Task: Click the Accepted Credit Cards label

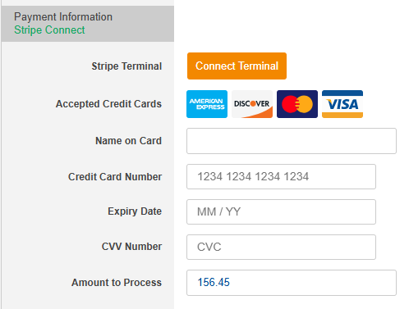Action: [x=108, y=104]
